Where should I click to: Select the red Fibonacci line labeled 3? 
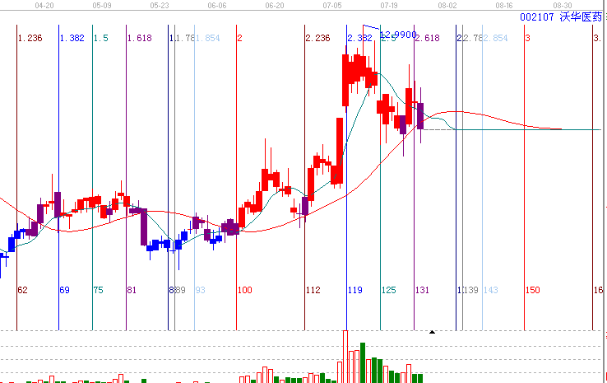pos(527,38)
